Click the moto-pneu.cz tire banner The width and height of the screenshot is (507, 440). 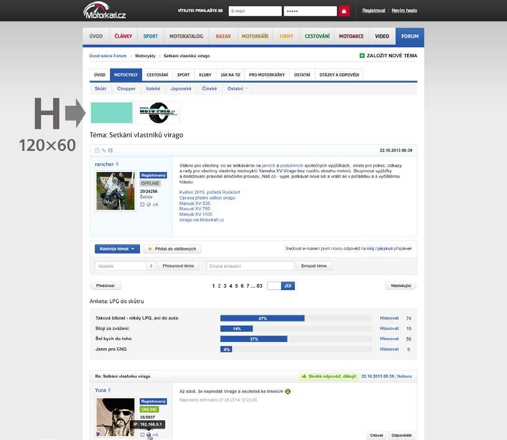[x=158, y=112]
